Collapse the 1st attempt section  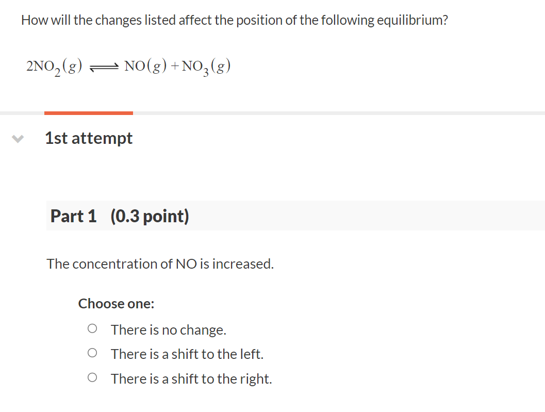pyautogui.click(x=18, y=138)
